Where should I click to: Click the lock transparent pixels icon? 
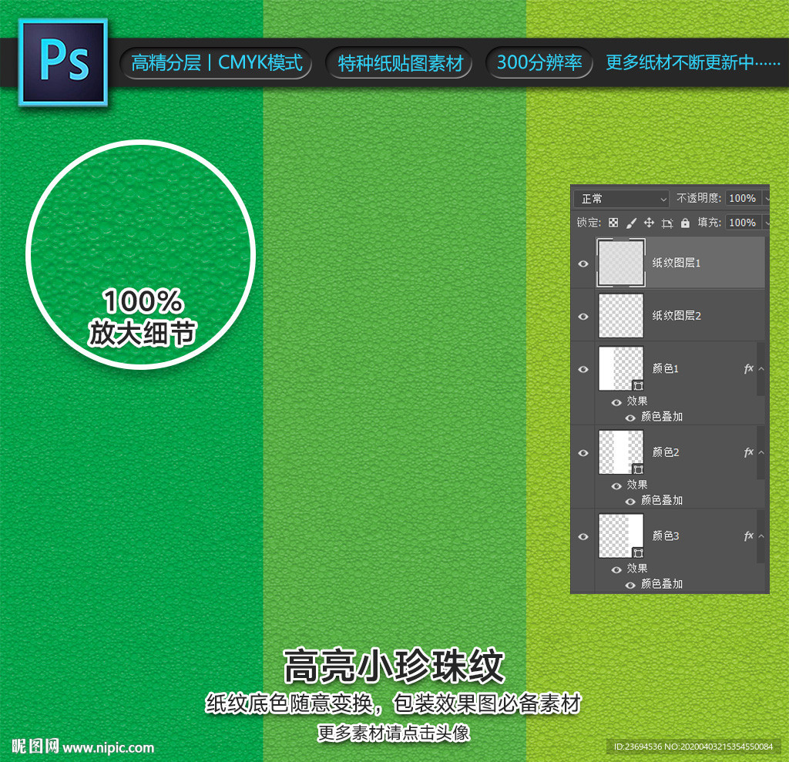click(613, 223)
